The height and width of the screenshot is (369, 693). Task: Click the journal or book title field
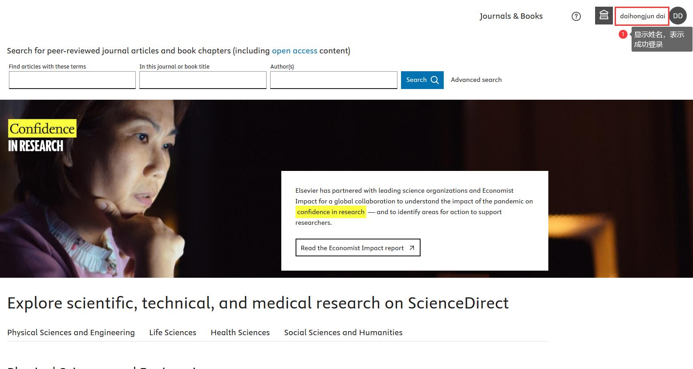(x=203, y=80)
